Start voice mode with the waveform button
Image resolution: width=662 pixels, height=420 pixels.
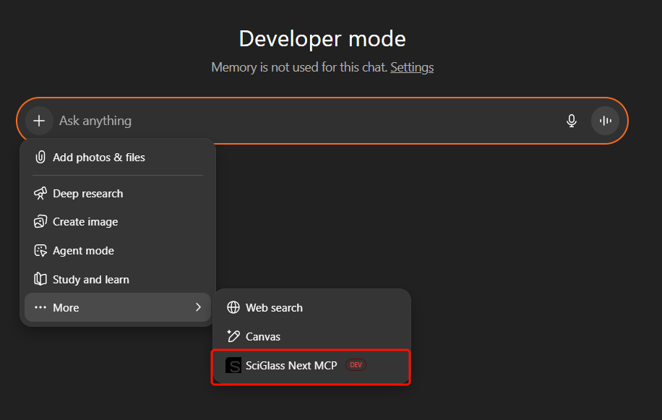[x=605, y=121]
